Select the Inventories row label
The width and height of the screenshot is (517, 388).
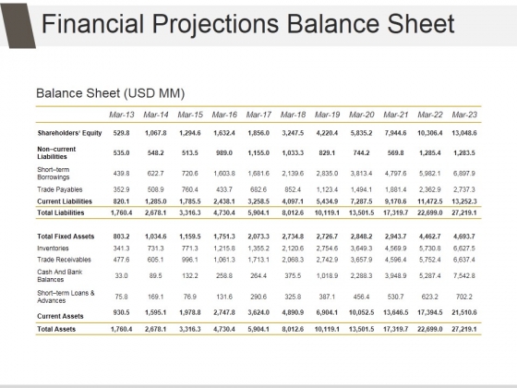point(54,249)
